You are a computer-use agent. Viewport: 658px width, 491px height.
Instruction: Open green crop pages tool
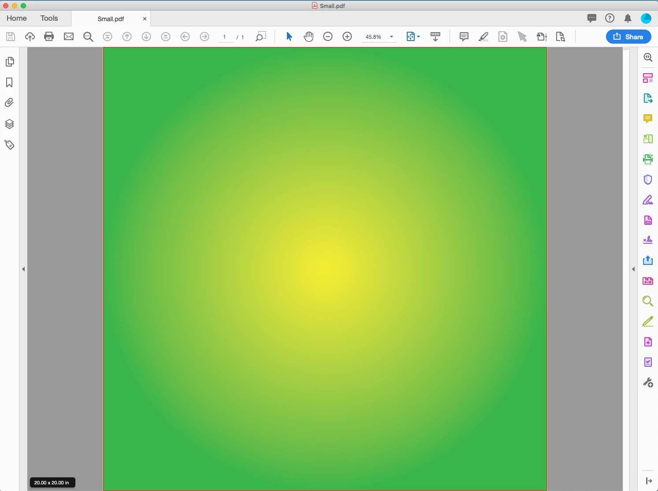coord(648,139)
